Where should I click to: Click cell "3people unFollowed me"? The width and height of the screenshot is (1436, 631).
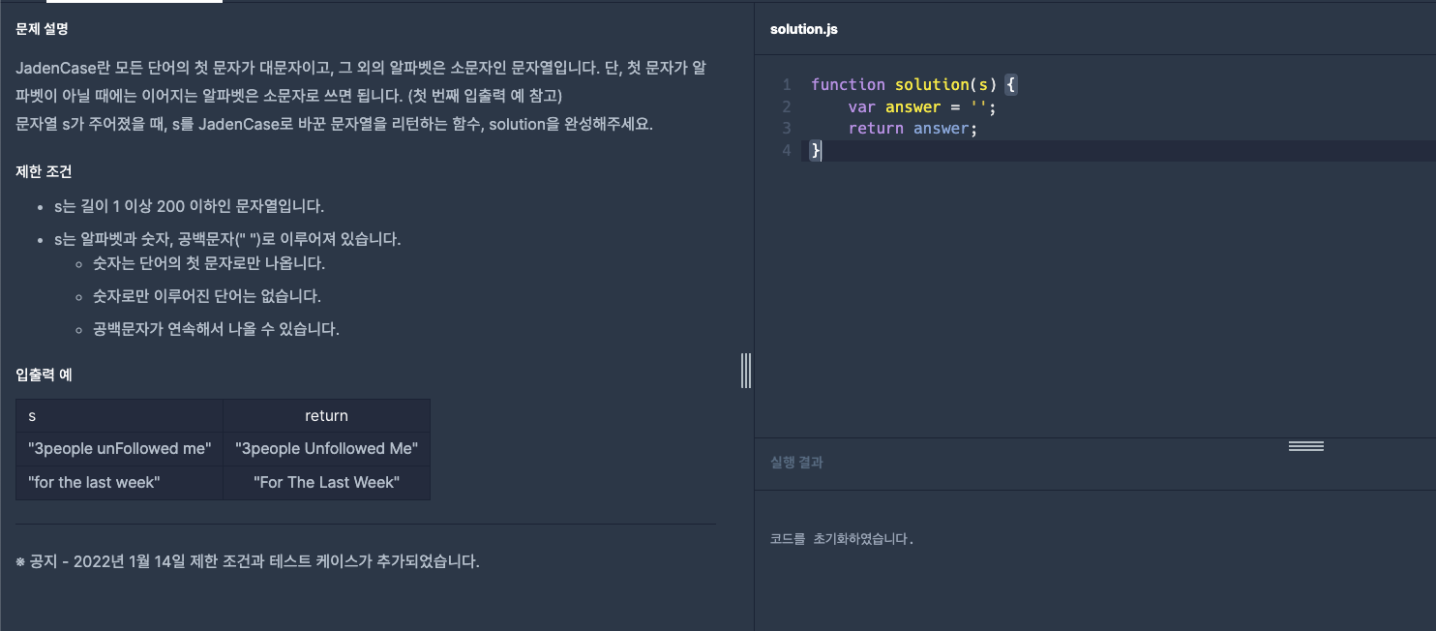point(120,448)
